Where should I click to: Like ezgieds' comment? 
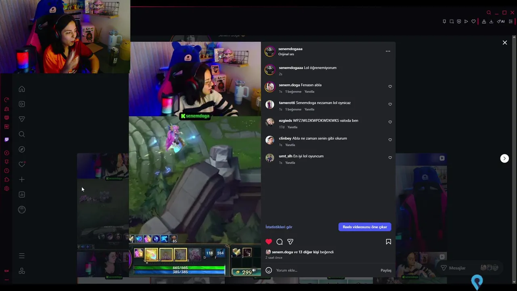(x=390, y=122)
